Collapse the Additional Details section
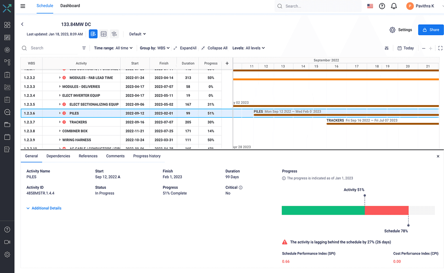 (x=44, y=208)
